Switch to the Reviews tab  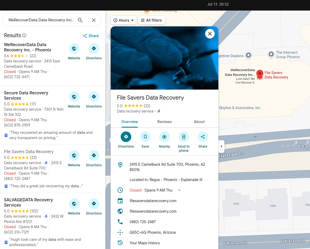(165, 122)
